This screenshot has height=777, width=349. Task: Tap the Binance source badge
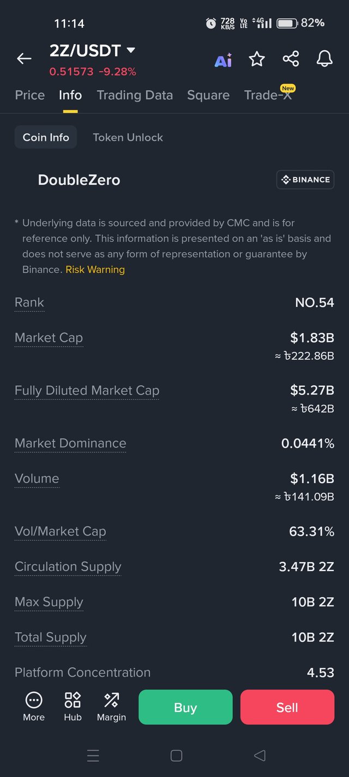coord(305,180)
